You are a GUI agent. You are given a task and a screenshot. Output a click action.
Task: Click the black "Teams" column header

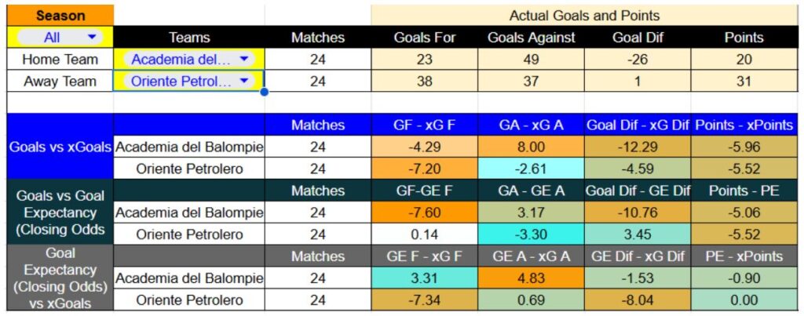pos(189,37)
